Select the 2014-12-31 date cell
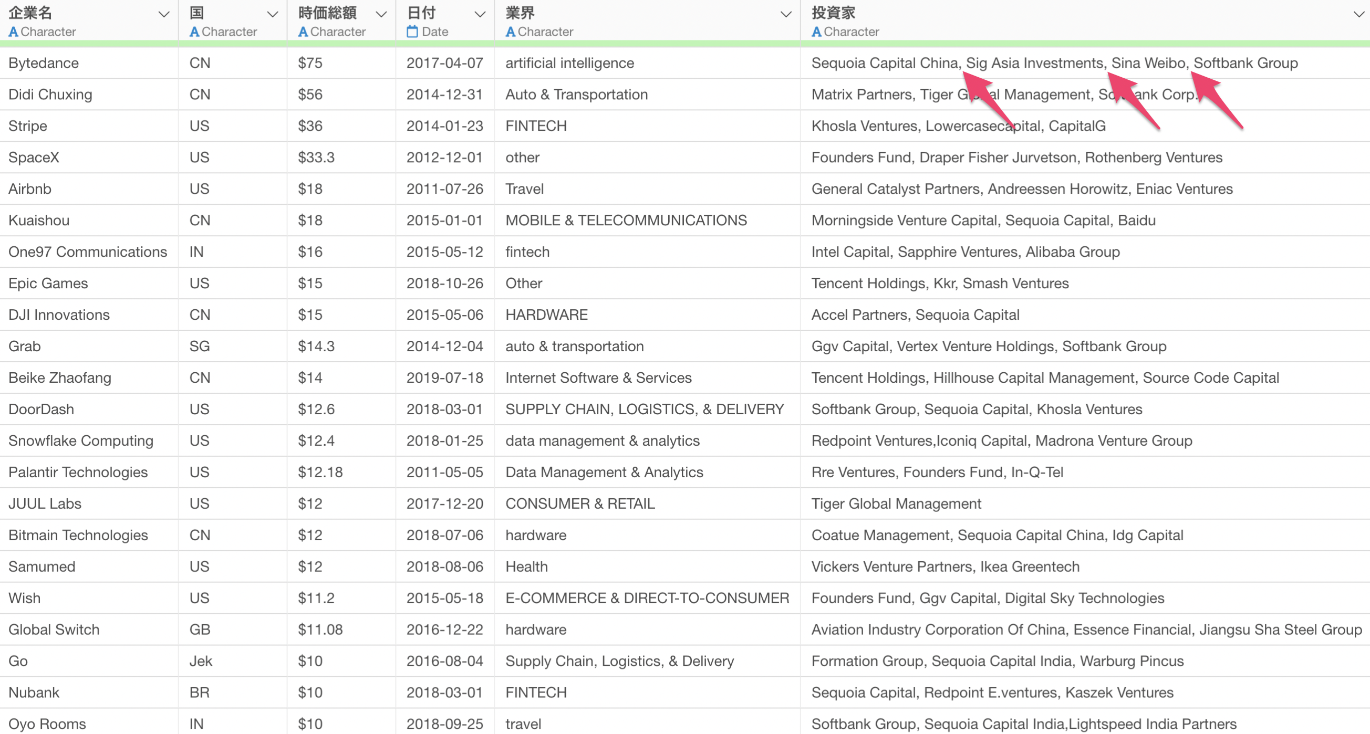The image size is (1370, 734). (x=445, y=95)
